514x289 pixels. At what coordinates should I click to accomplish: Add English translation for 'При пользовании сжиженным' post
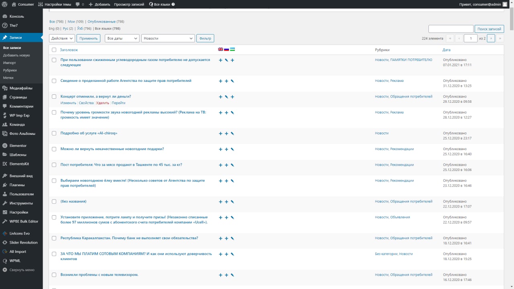click(220, 60)
